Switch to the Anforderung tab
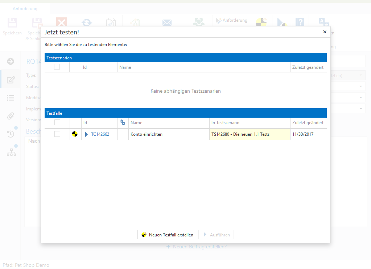The image size is (371, 269). [25, 9]
